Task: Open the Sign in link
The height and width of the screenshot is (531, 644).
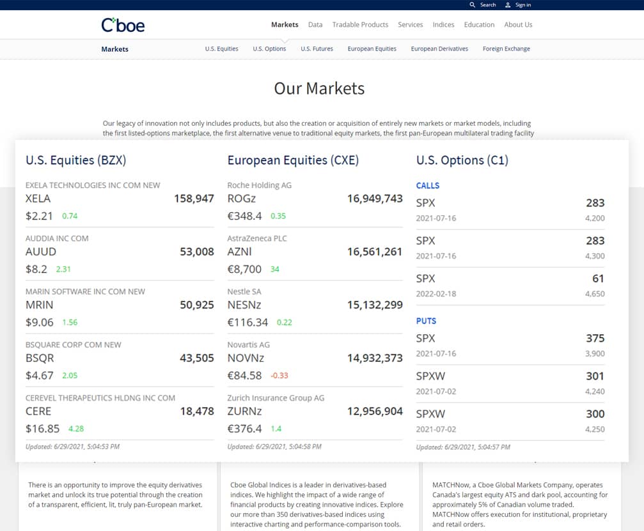Action: [x=523, y=5]
